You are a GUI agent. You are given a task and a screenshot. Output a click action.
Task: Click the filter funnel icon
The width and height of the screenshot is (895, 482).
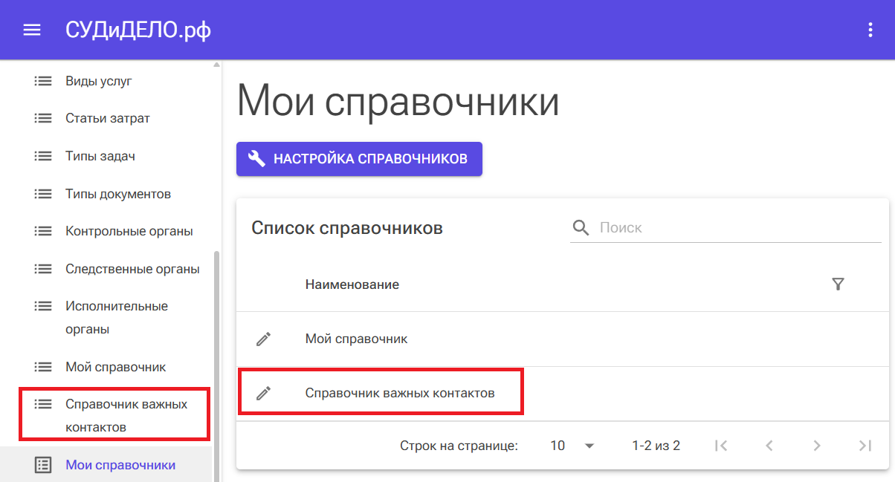tap(838, 284)
